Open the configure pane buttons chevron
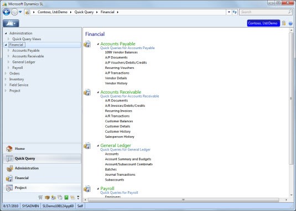296x211 pixels. 78,197
